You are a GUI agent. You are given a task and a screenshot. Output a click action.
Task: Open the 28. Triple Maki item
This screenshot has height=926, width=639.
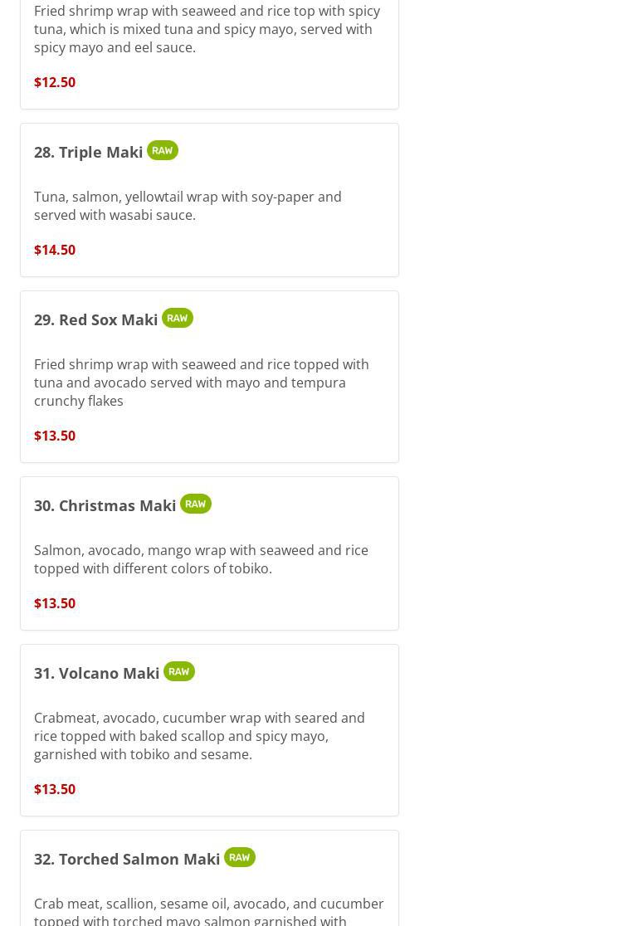coord(88,152)
